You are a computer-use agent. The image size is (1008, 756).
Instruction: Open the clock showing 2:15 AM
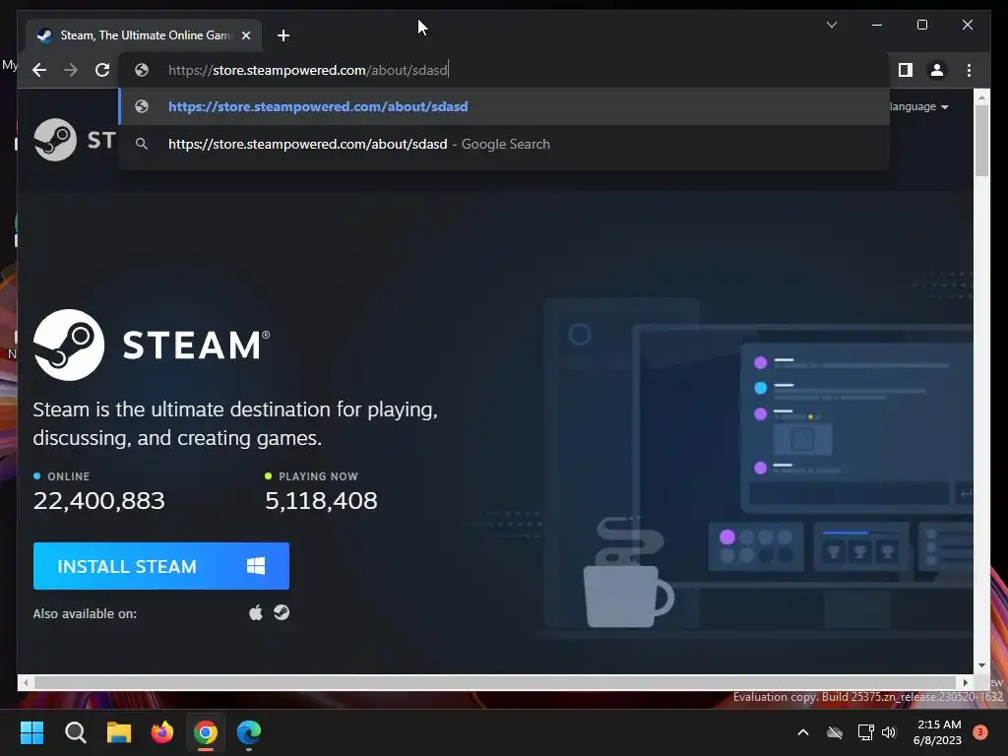[937, 732]
